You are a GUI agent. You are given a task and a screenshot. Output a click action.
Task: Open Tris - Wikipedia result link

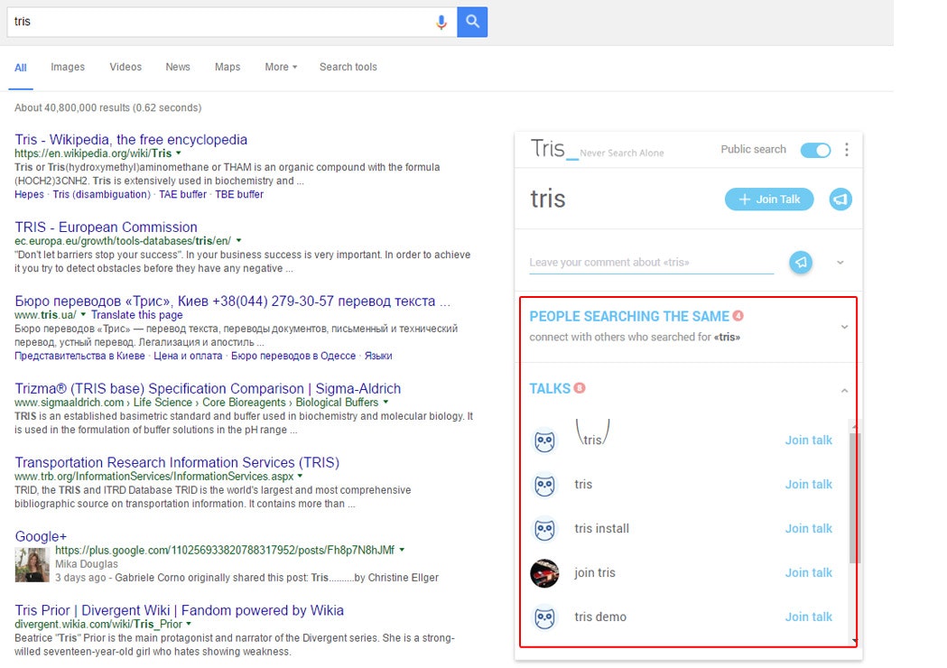(x=131, y=140)
